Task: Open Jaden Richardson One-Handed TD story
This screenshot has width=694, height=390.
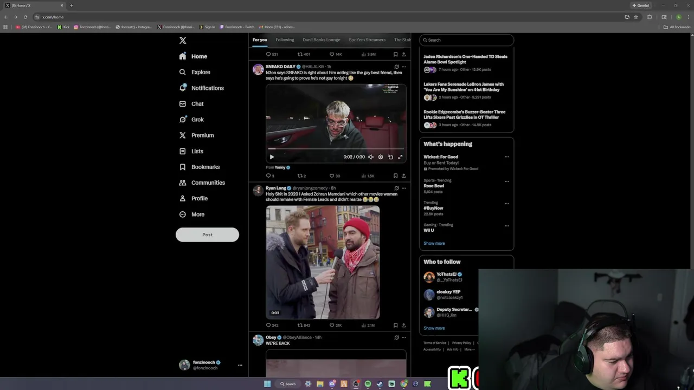Action: point(465,59)
